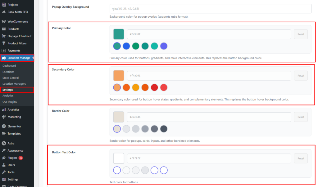Open the Plugins menu with 46 updates
The image size is (318, 187).
point(12,158)
